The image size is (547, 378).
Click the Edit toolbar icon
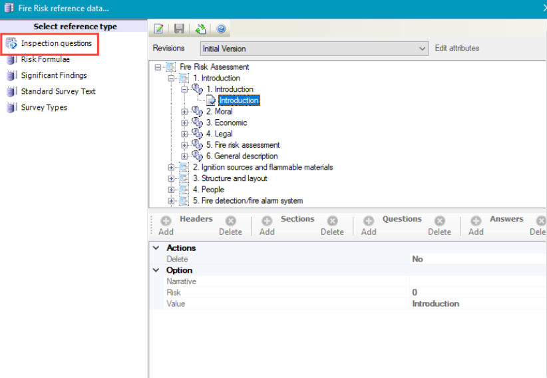(x=159, y=29)
